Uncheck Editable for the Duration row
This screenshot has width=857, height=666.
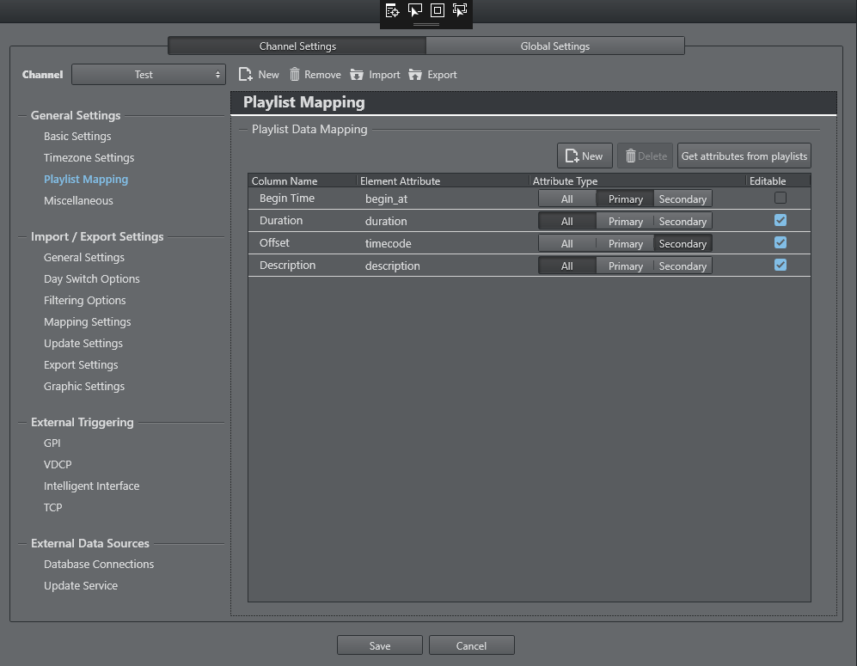(x=780, y=220)
